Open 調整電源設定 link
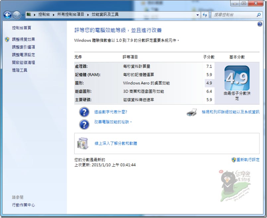The width and height of the screenshot is (267, 218). pyautogui.click(x=24, y=55)
